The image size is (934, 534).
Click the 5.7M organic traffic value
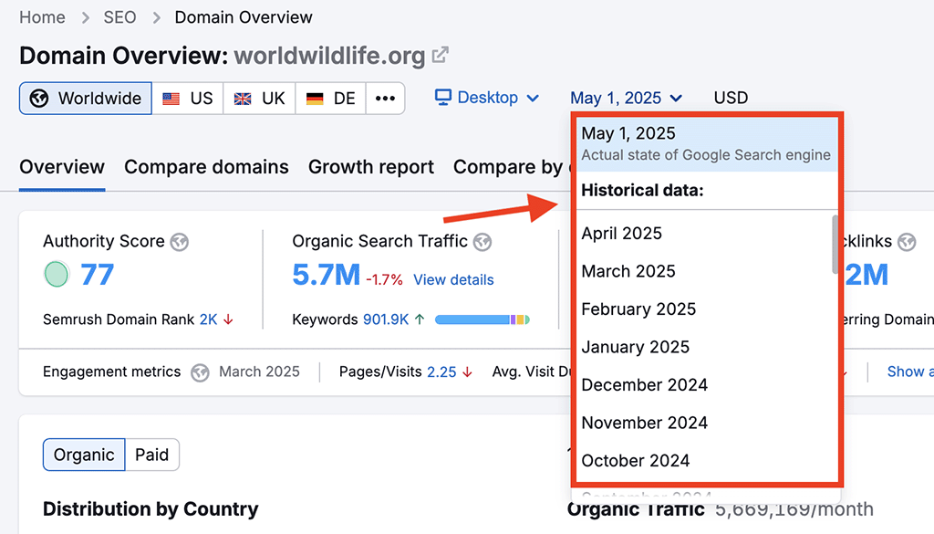[x=326, y=275]
